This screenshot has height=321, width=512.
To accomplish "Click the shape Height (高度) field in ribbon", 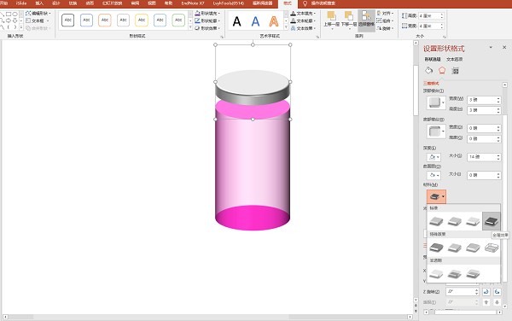I will pyautogui.click(x=429, y=15).
